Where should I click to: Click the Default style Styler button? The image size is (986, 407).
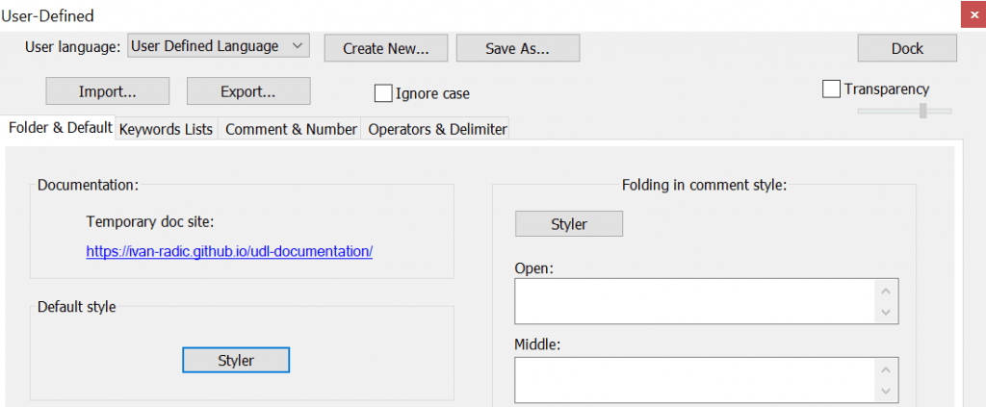click(236, 360)
